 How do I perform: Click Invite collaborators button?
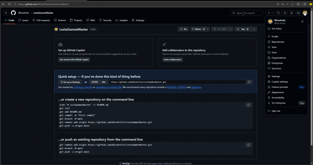[172, 59]
